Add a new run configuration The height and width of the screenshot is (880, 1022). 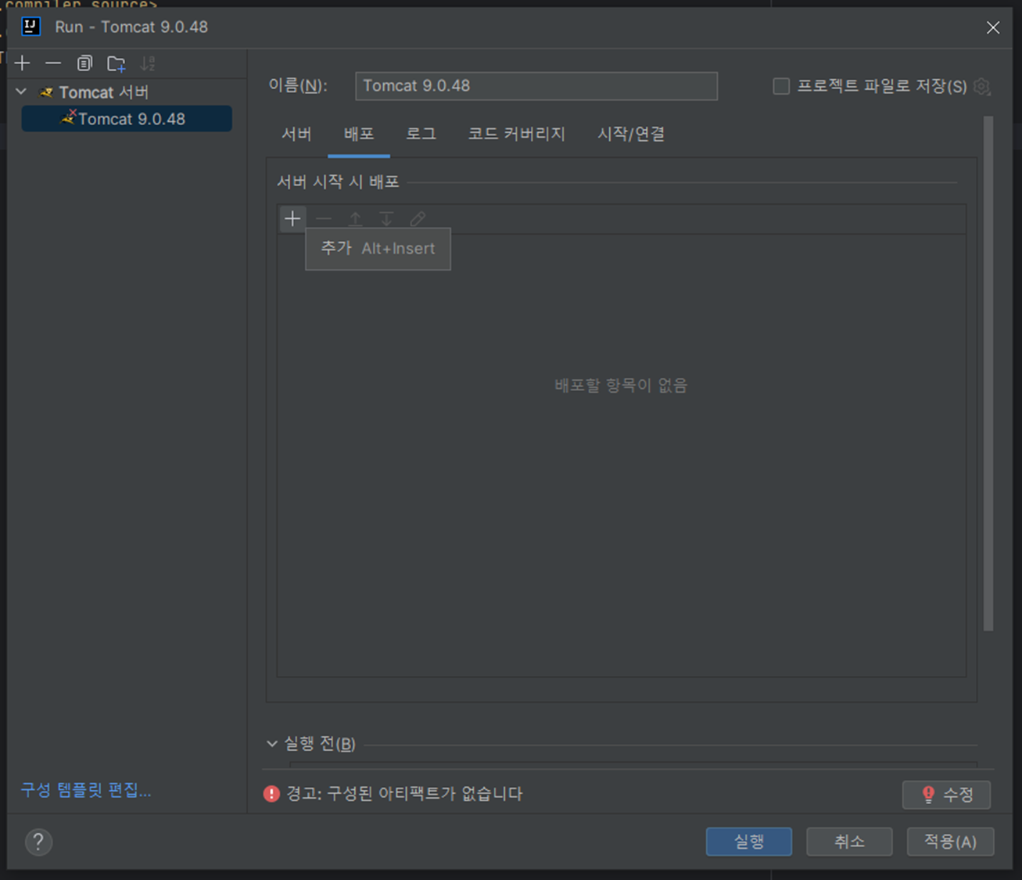[x=23, y=63]
